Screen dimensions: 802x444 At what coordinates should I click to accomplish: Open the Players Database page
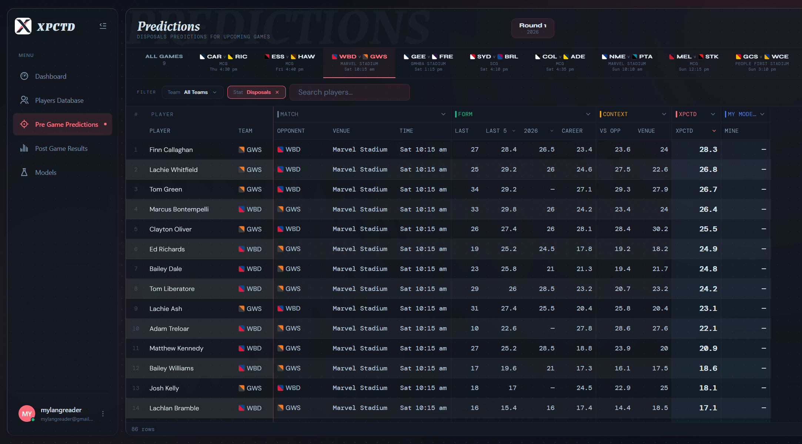[x=59, y=101]
